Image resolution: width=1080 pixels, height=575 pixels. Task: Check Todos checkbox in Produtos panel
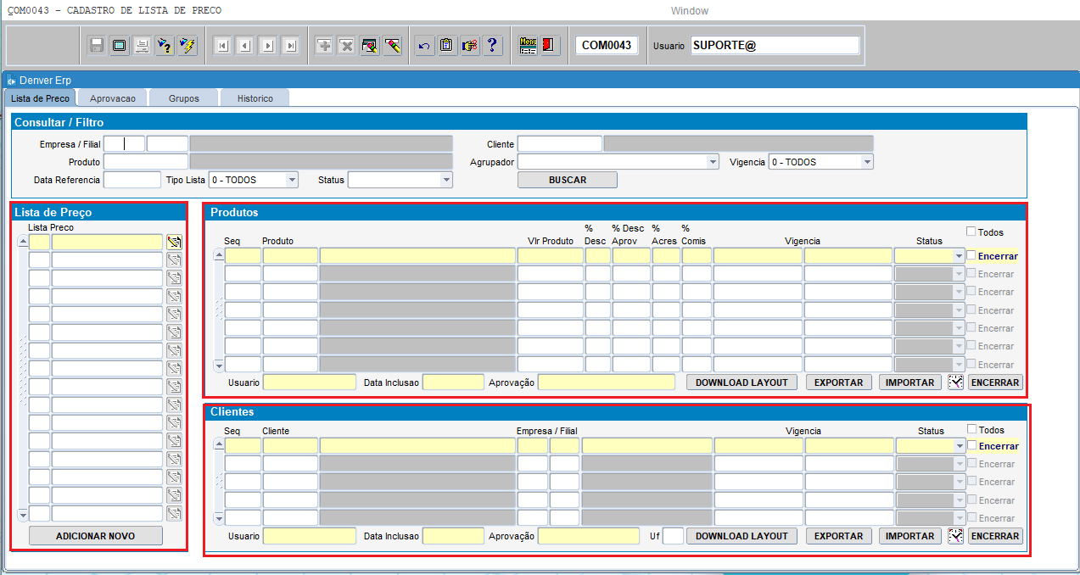(x=971, y=232)
